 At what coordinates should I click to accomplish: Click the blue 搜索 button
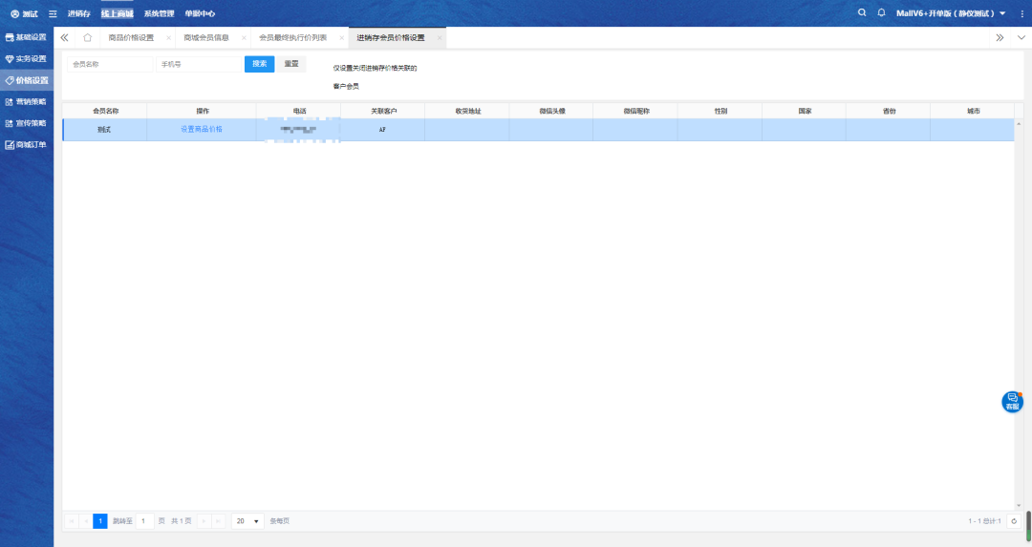259,64
